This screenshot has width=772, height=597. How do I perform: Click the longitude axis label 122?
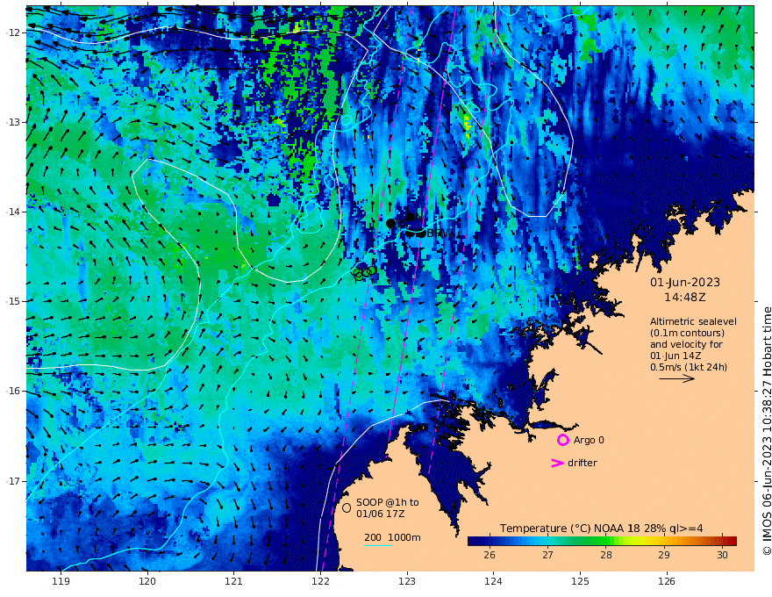[320, 582]
